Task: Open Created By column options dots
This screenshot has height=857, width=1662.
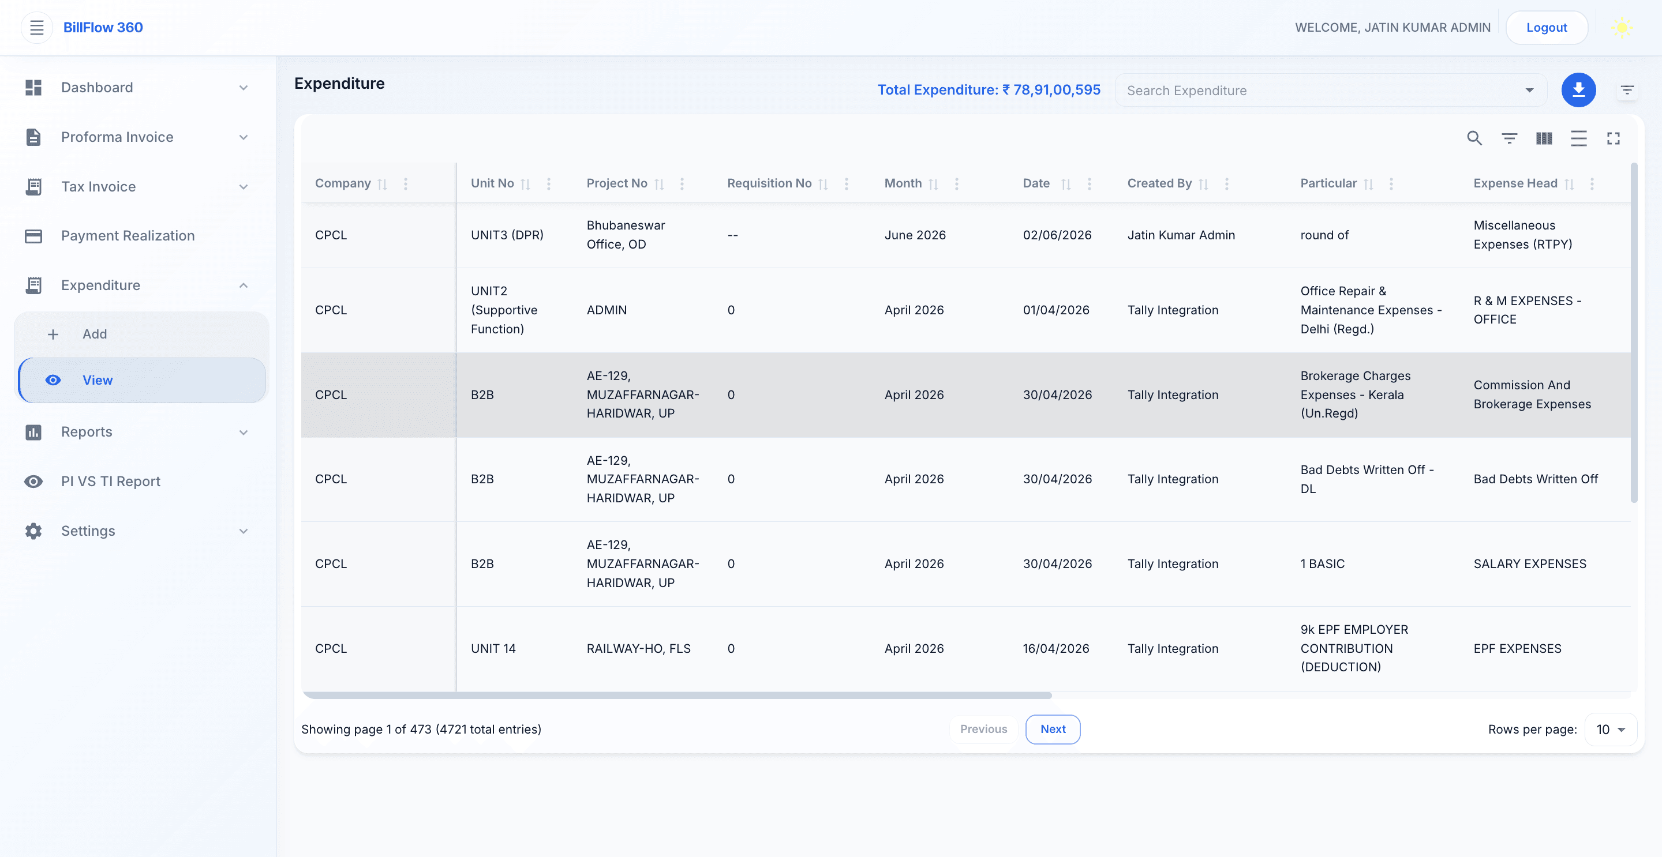Action: coord(1226,185)
